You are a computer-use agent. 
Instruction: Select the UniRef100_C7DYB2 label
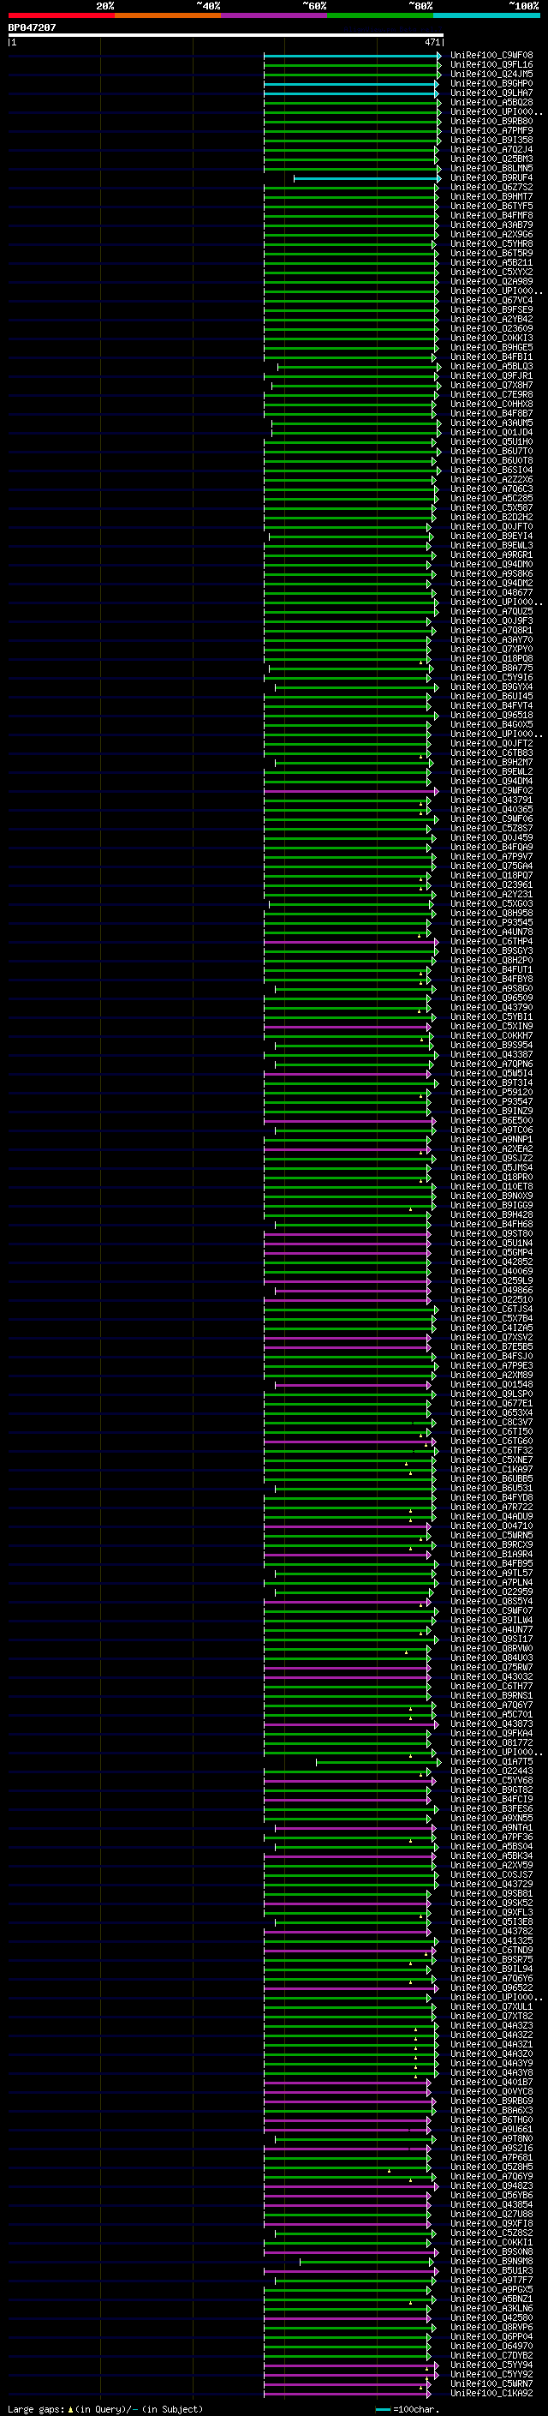coord(491,2355)
